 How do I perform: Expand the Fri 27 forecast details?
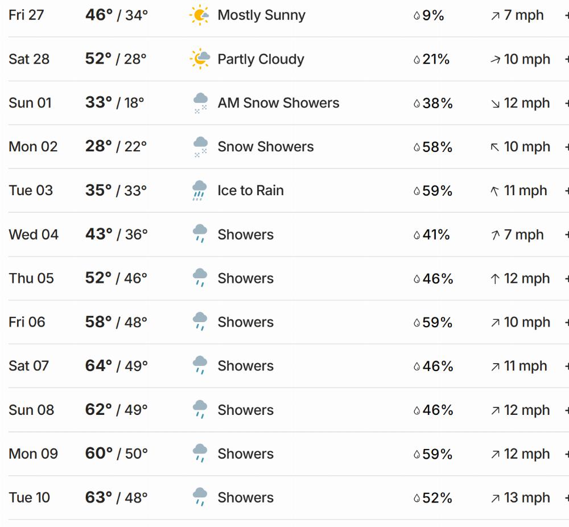566,15
